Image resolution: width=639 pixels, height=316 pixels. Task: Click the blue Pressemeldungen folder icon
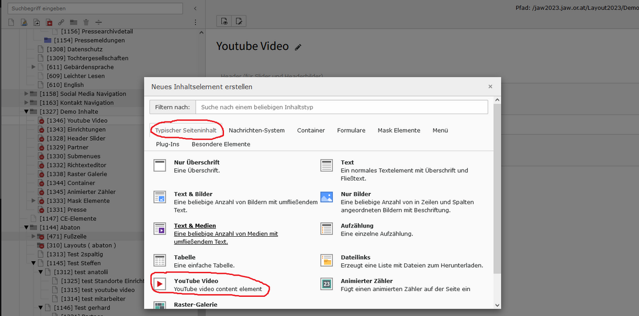coord(47,41)
